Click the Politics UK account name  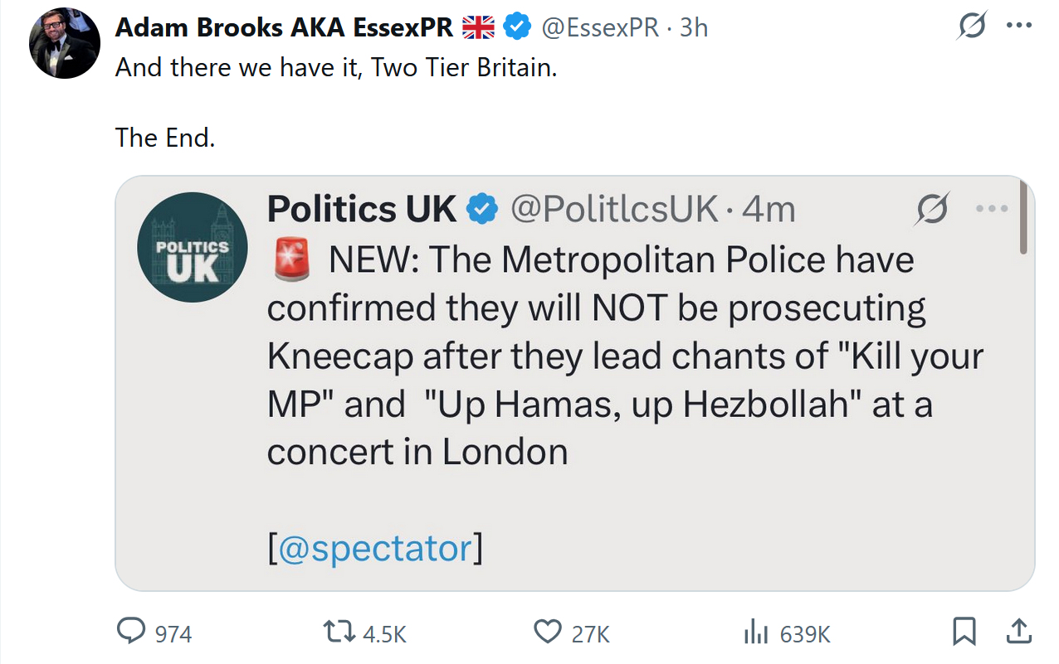362,210
